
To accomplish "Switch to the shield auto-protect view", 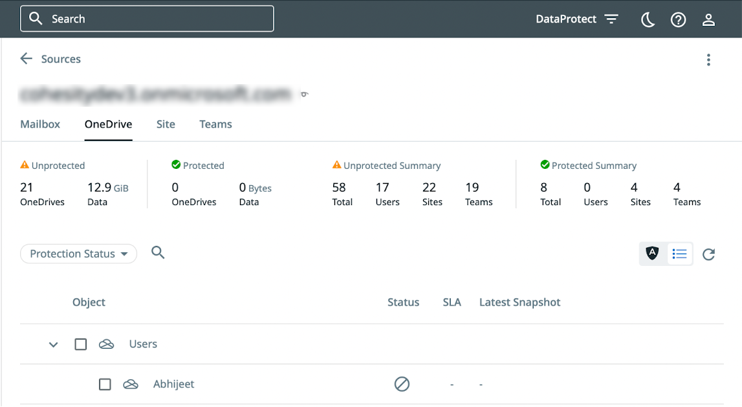I will (653, 254).
